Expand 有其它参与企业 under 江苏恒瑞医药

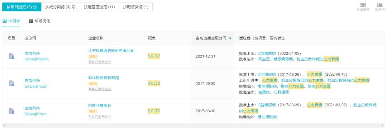(x=100, y=61)
